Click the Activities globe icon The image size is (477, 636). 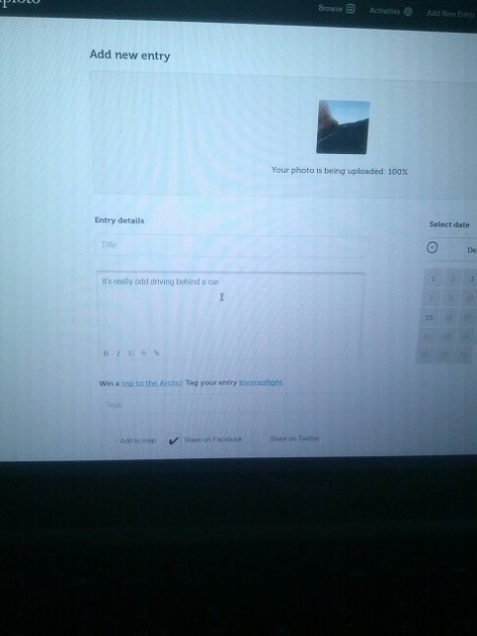(x=408, y=11)
